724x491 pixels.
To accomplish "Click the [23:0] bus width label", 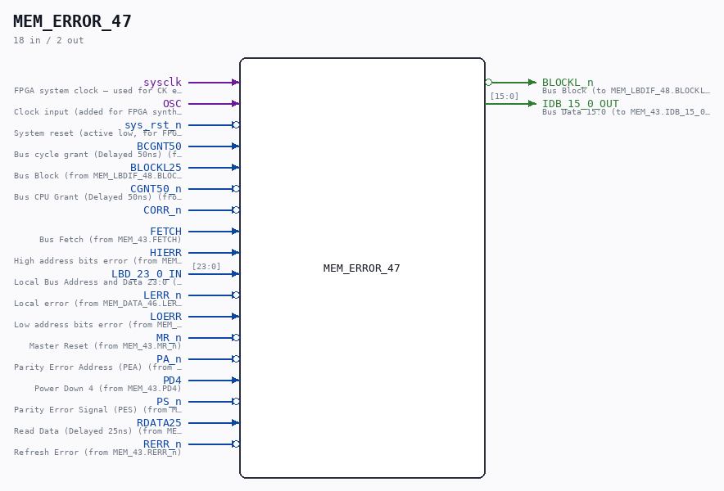I will (206, 266).
